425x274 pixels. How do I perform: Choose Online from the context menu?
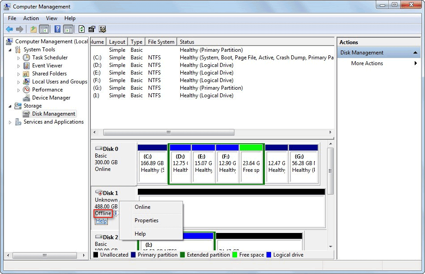coord(142,207)
